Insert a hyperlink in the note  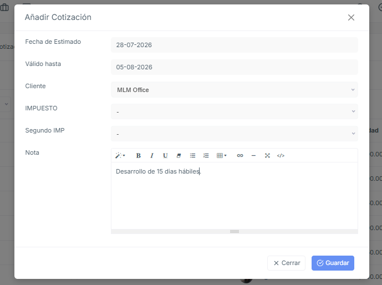click(240, 155)
